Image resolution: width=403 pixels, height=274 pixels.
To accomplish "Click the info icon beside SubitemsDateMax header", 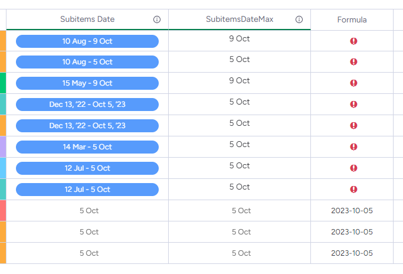I will coord(299,19).
